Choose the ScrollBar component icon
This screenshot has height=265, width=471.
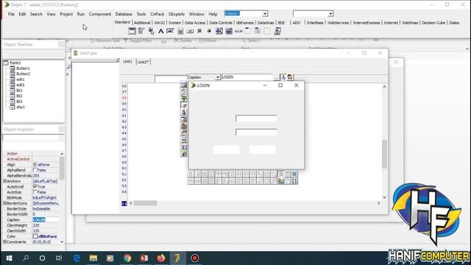click(x=238, y=31)
